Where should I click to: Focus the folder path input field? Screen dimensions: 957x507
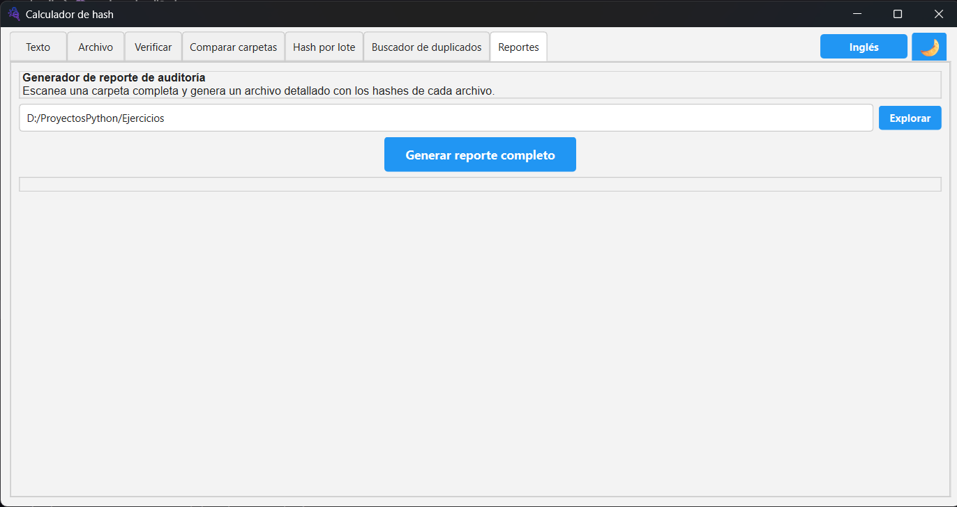446,118
